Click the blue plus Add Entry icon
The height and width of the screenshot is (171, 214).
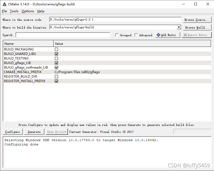click(158, 35)
